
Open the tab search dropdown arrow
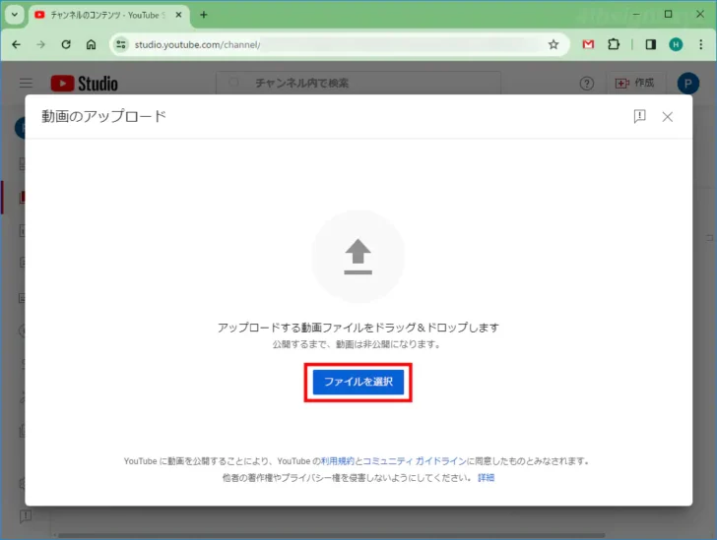tap(15, 15)
